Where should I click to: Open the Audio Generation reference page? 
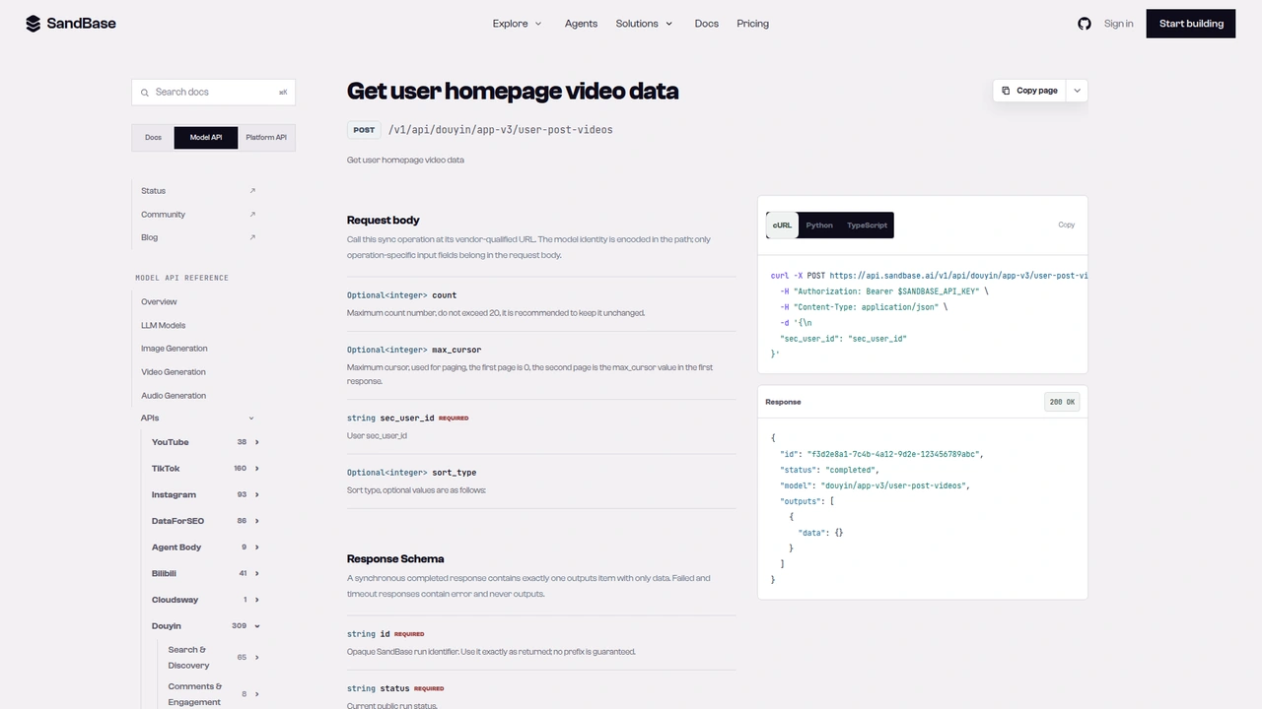pyautogui.click(x=174, y=396)
